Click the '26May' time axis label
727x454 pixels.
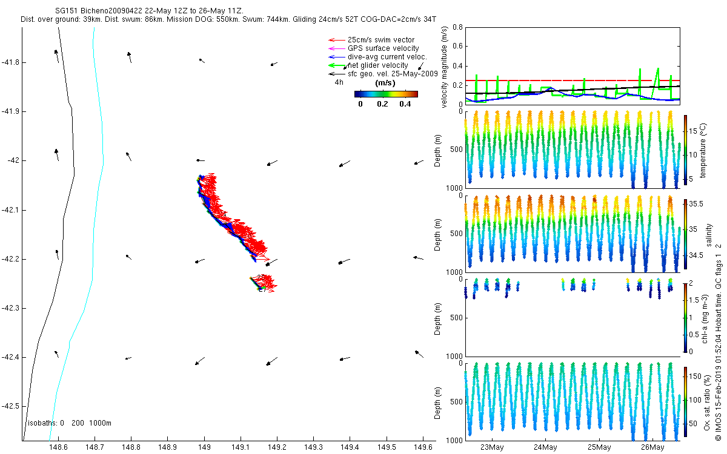click(x=652, y=447)
